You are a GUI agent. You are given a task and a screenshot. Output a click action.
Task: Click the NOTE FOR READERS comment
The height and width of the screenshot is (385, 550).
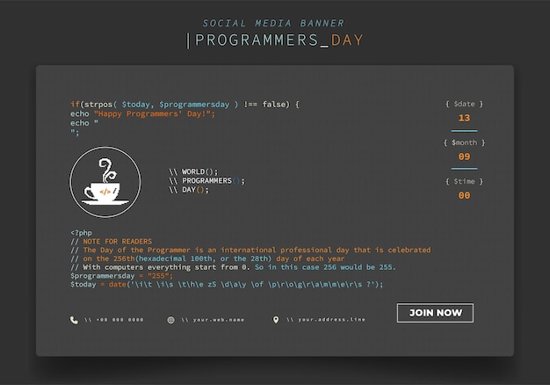pos(112,242)
